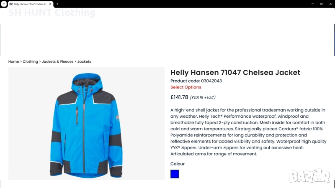Open the tab search dropdown arrow
Image resolution: width=335 pixels, height=188 pixels.
(x=3, y=4)
